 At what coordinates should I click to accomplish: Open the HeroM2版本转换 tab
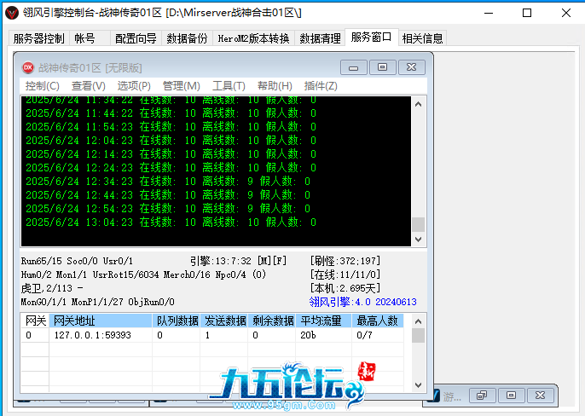(254, 38)
